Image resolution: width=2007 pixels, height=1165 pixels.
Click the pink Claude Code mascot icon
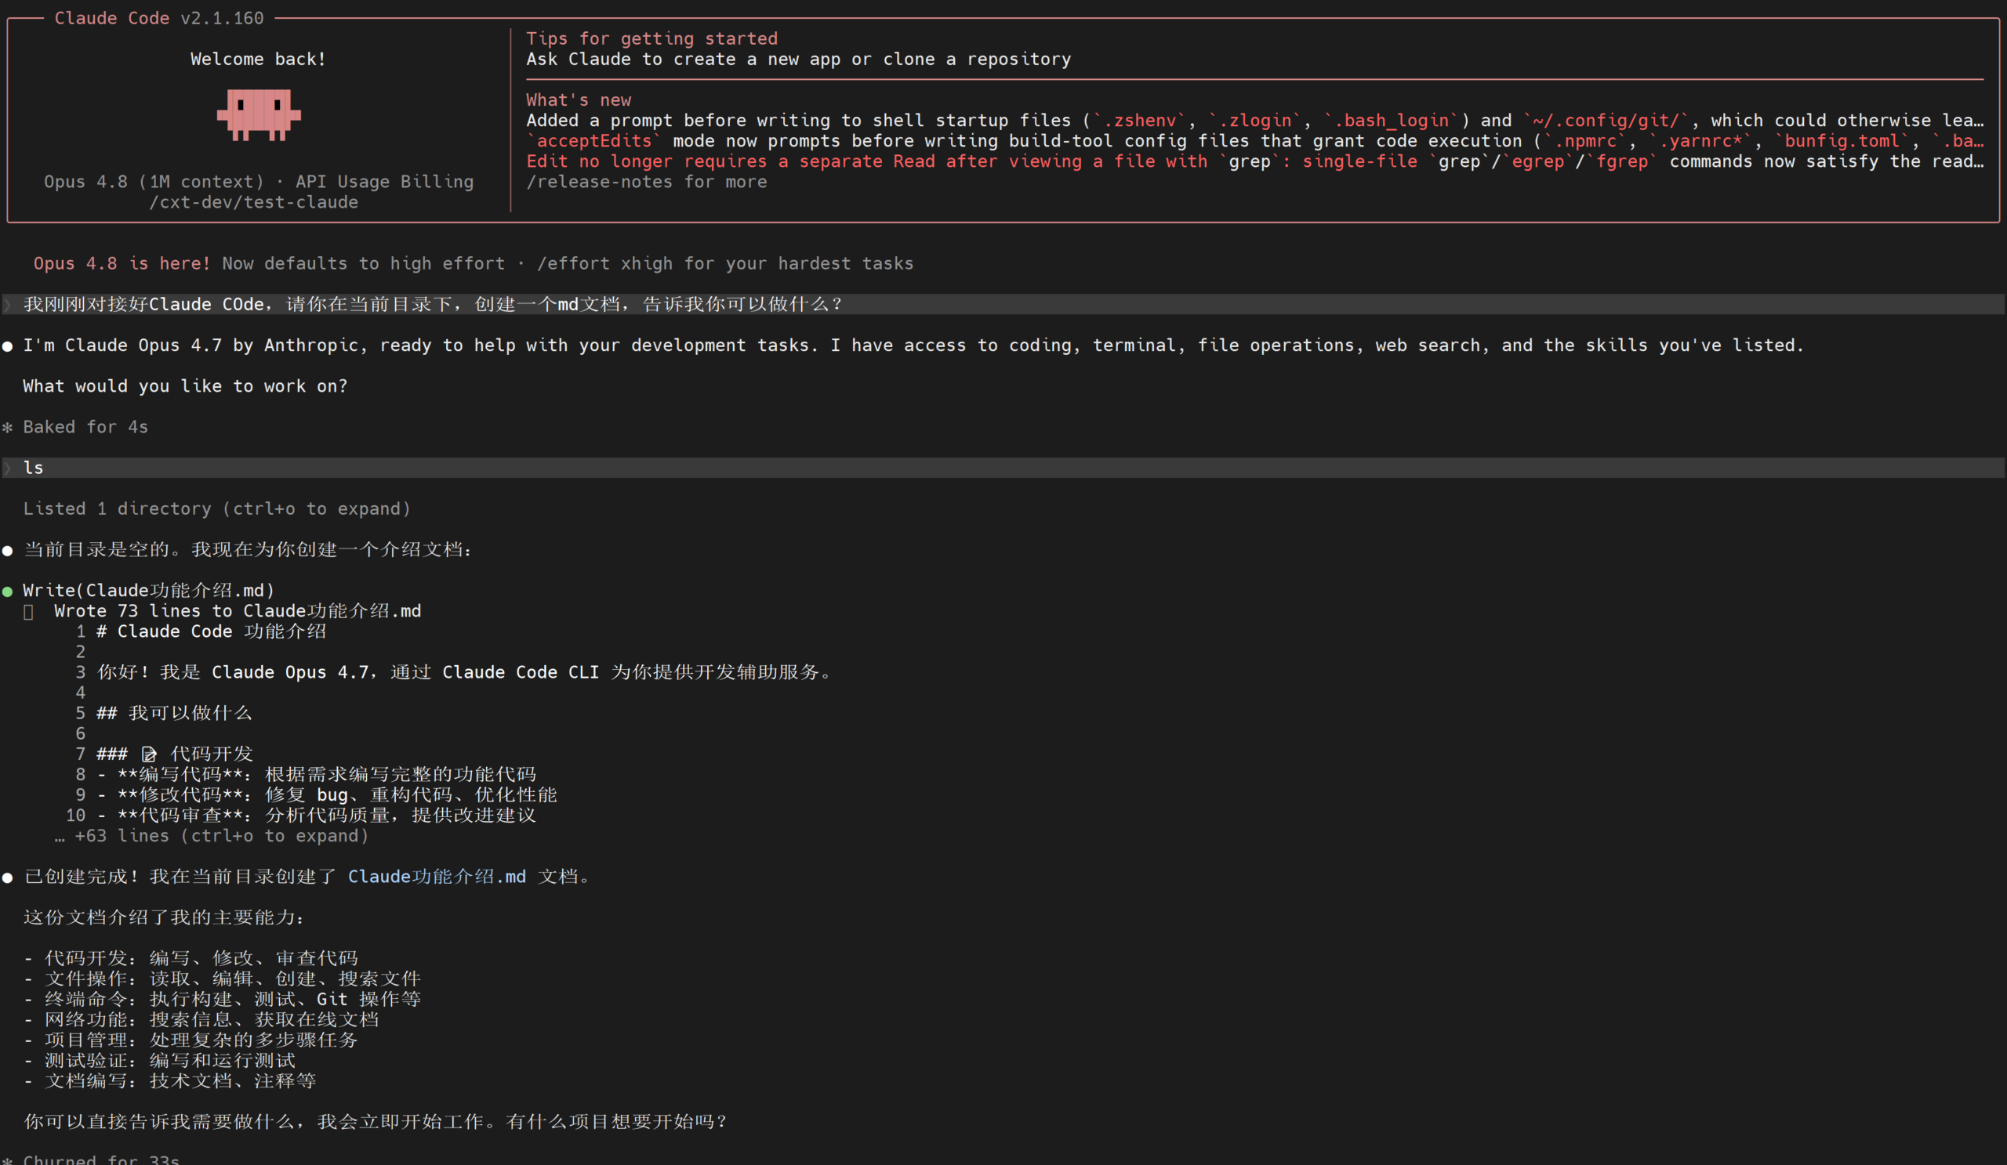[x=259, y=115]
